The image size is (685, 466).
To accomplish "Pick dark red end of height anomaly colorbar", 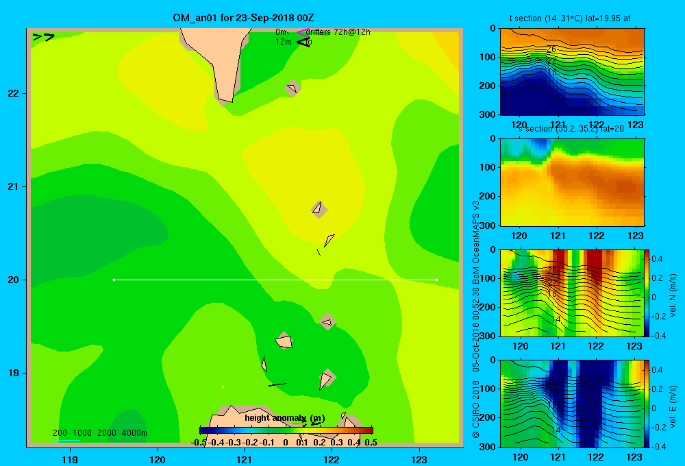I will (x=369, y=430).
